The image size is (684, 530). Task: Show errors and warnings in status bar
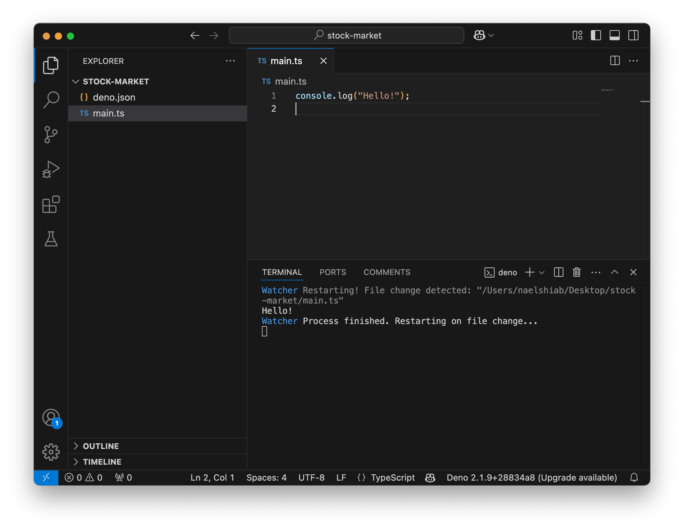(x=83, y=477)
